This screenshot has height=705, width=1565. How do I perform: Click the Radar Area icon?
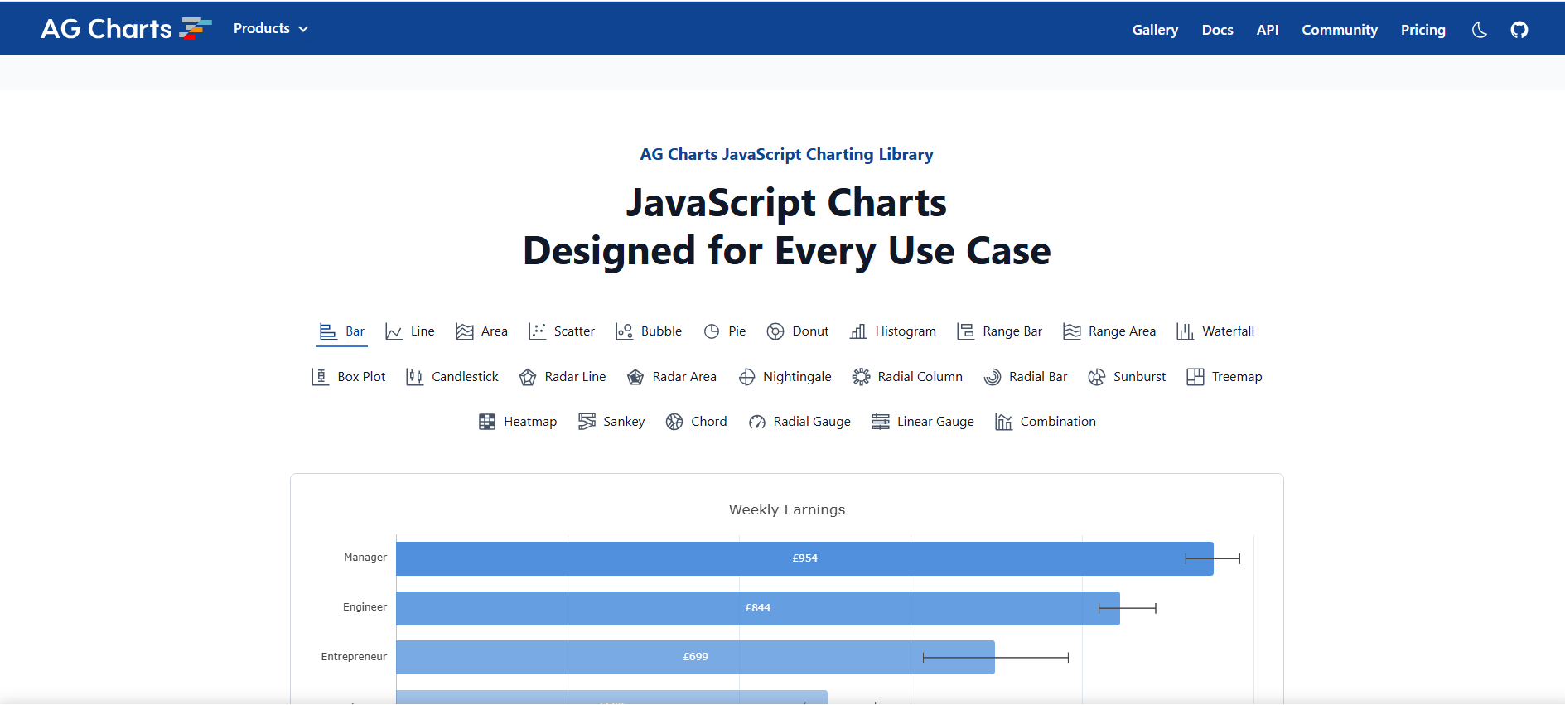pyautogui.click(x=635, y=377)
